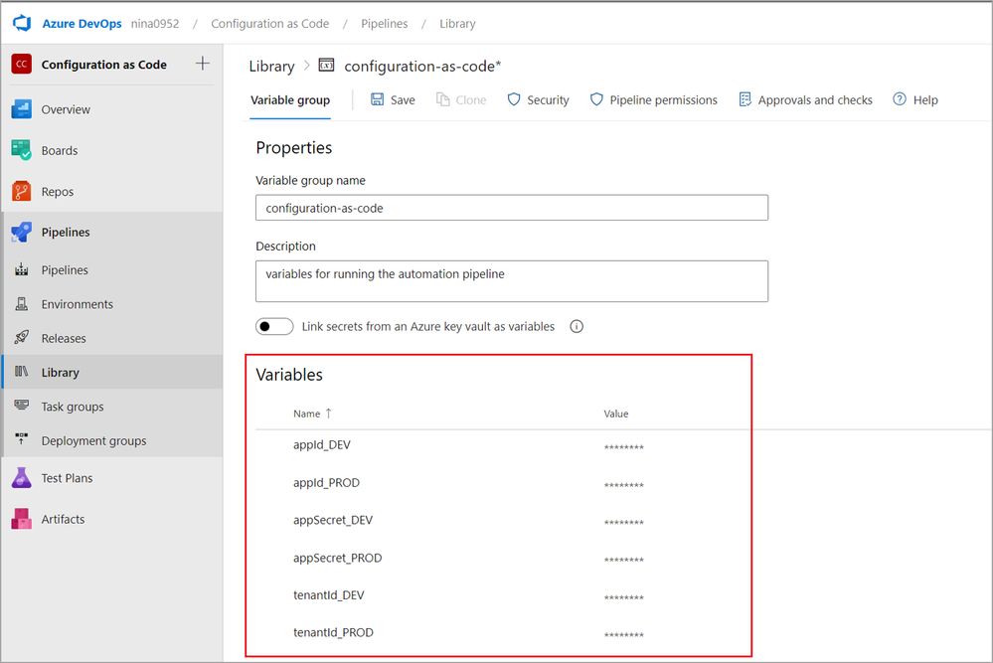Open Test Plans flask icon
Viewport: 993px width, 663px height.
(22, 477)
